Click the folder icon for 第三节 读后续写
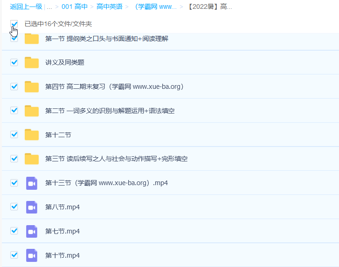The width and height of the screenshot is (339, 267). [32, 159]
